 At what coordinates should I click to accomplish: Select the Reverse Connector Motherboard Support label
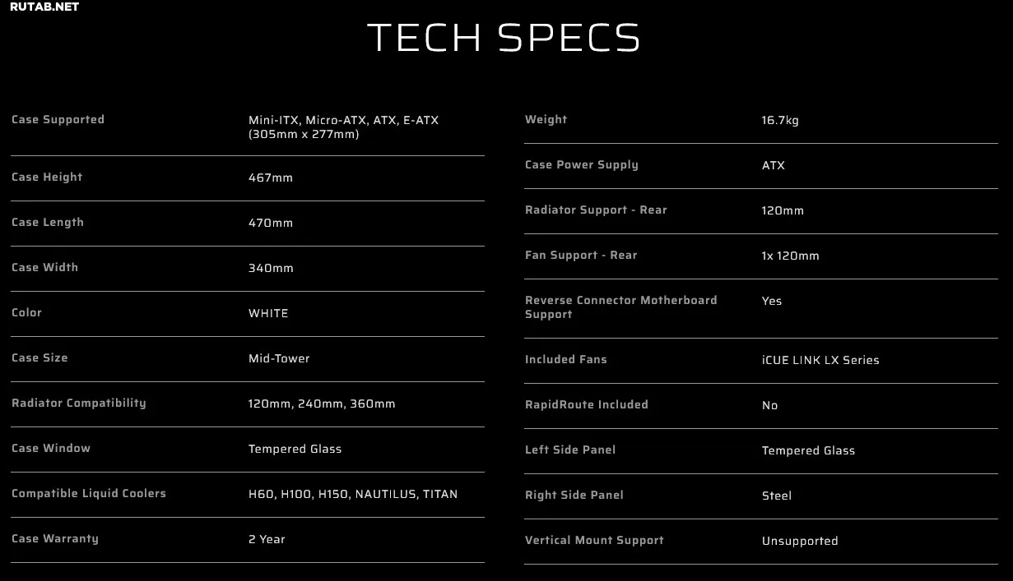(x=620, y=307)
